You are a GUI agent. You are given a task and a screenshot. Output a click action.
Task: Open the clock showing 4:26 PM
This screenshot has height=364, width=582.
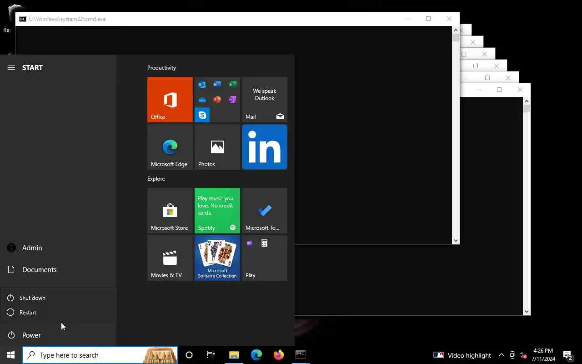(x=543, y=355)
